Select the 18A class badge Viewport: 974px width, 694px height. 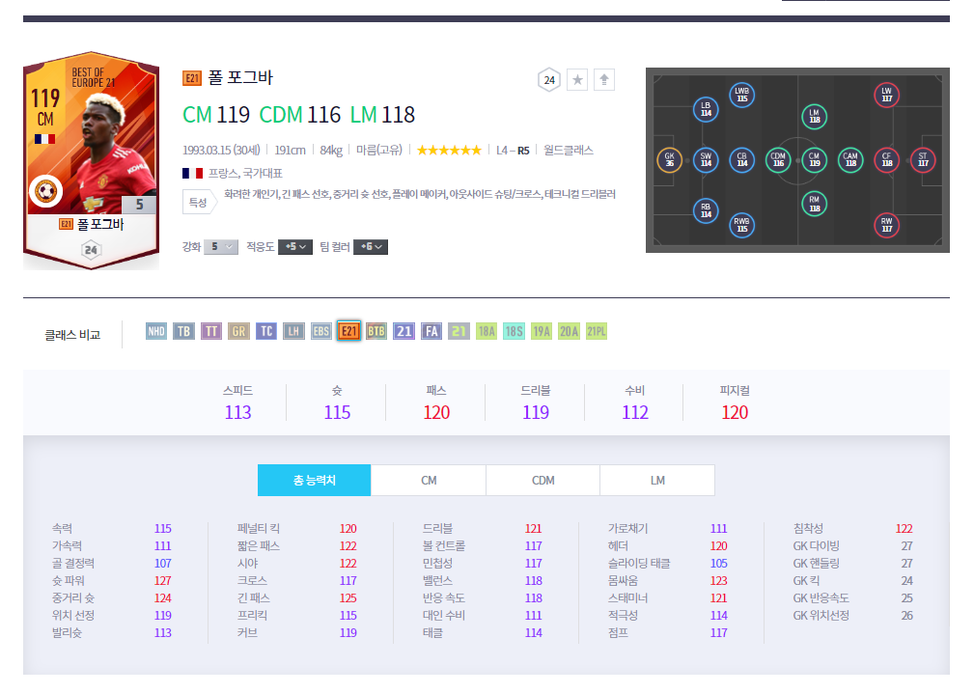[487, 331]
